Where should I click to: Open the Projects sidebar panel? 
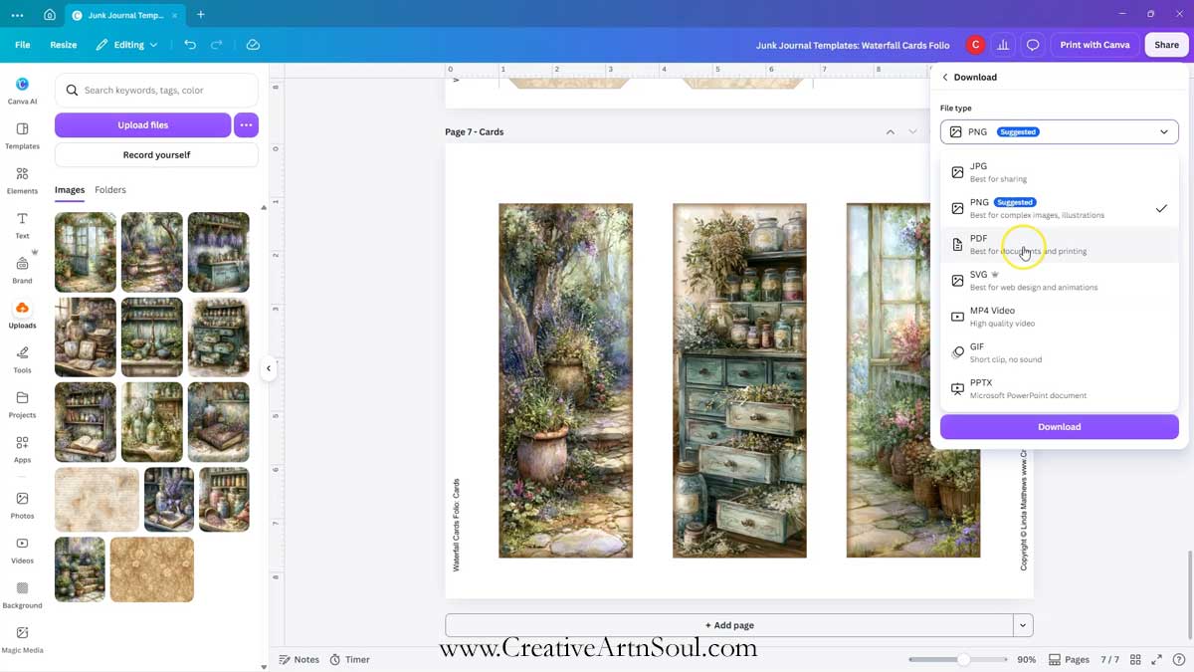tap(22, 404)
